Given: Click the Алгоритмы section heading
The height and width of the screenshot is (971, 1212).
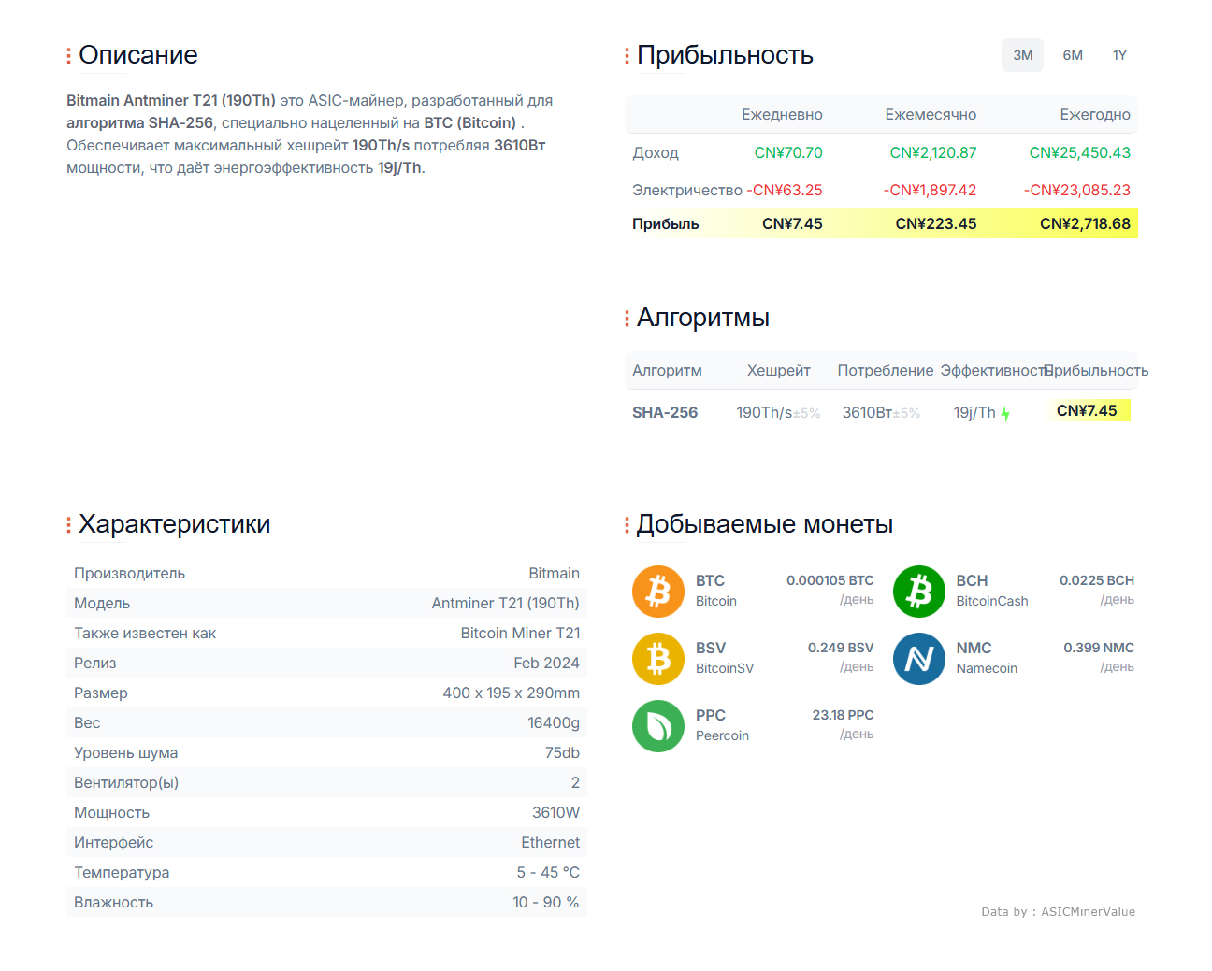Looking at the screenshot, I should 703,318.
